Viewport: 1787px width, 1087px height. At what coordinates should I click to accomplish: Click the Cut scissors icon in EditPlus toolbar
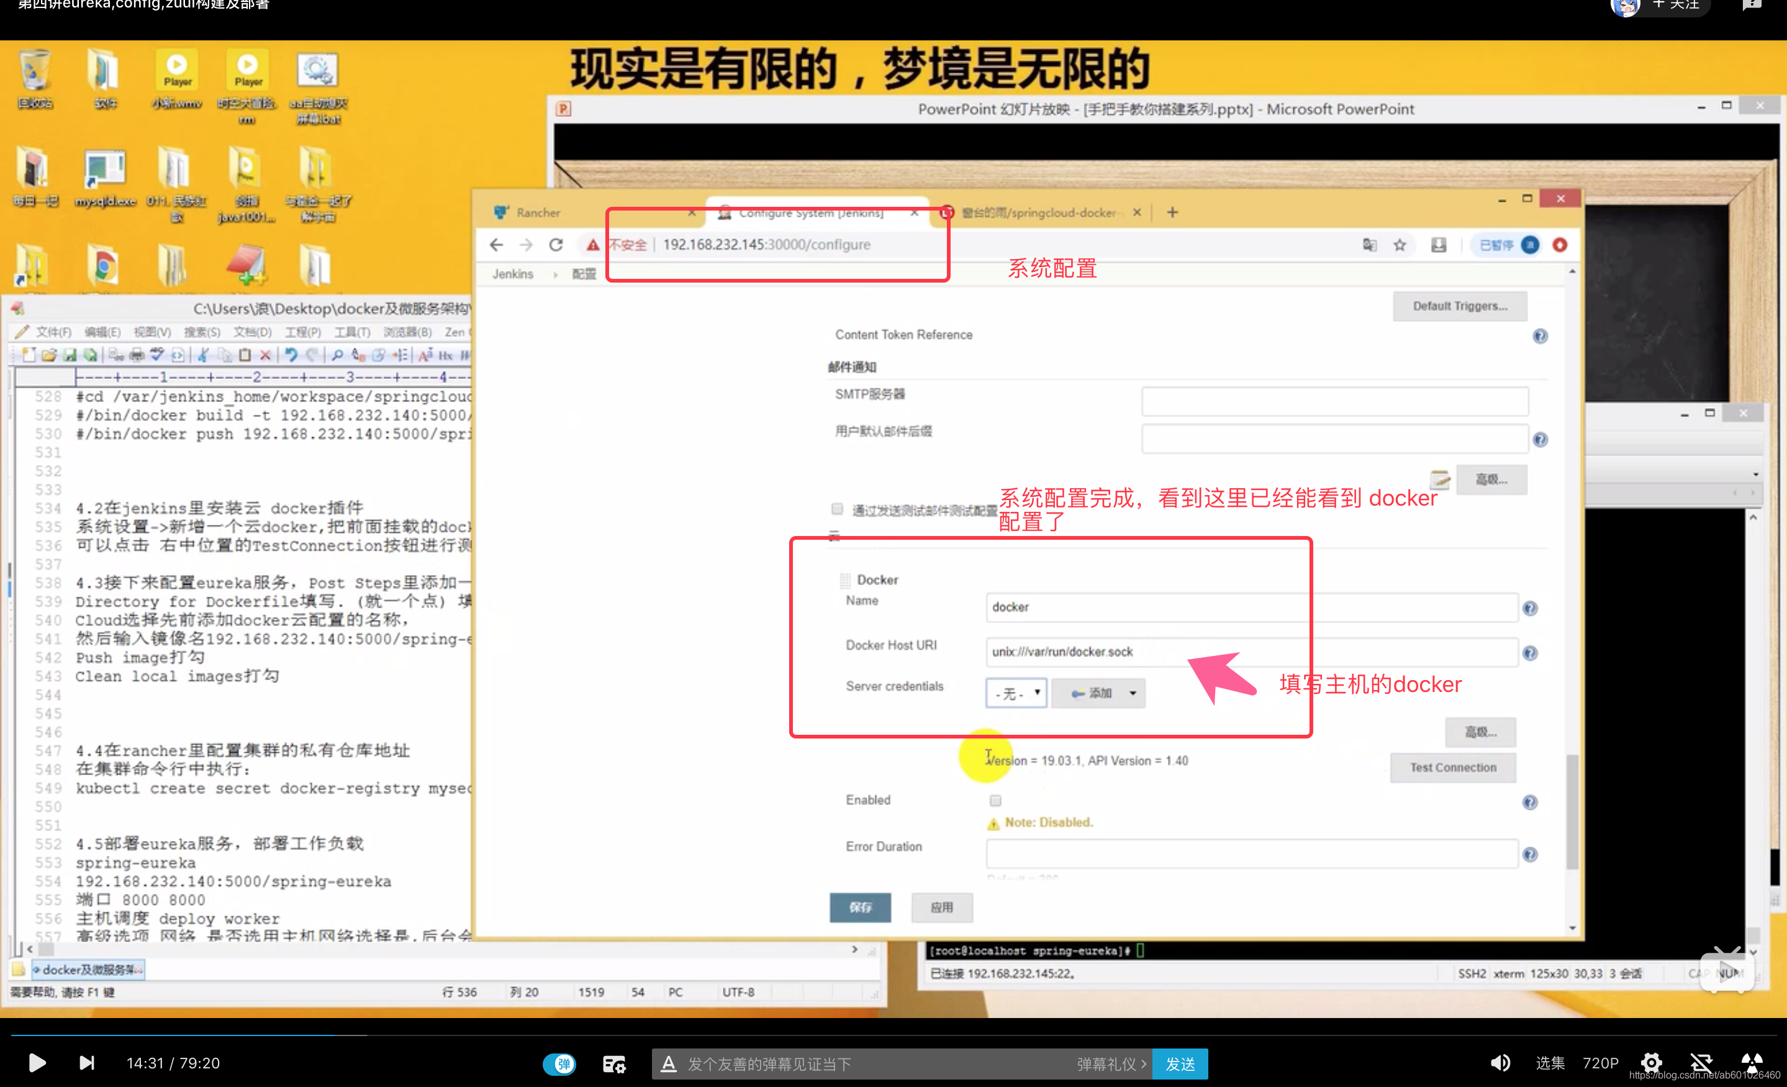204,355
